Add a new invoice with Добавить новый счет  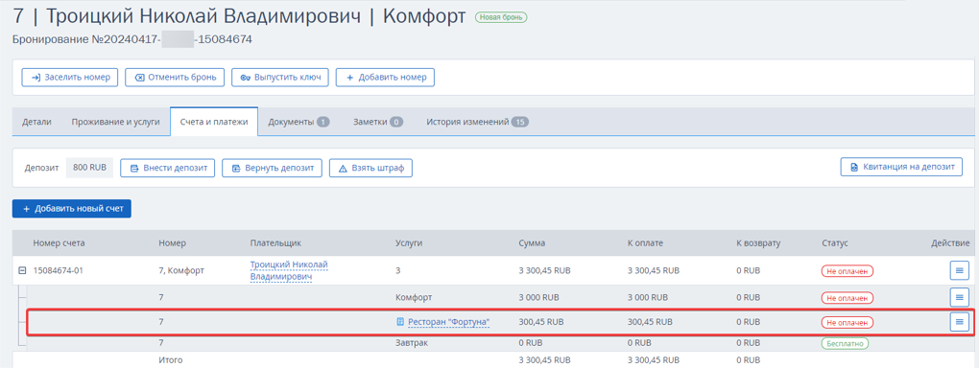click(72, 209)
